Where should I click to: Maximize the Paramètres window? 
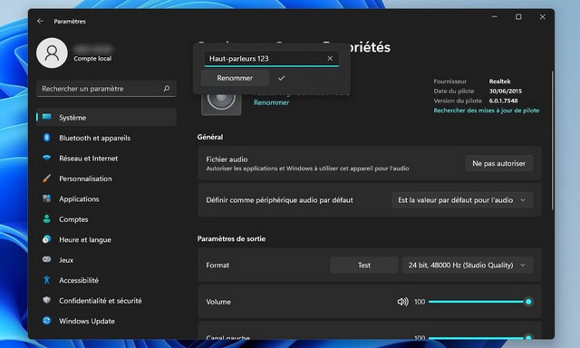click(x=518, y=17)
